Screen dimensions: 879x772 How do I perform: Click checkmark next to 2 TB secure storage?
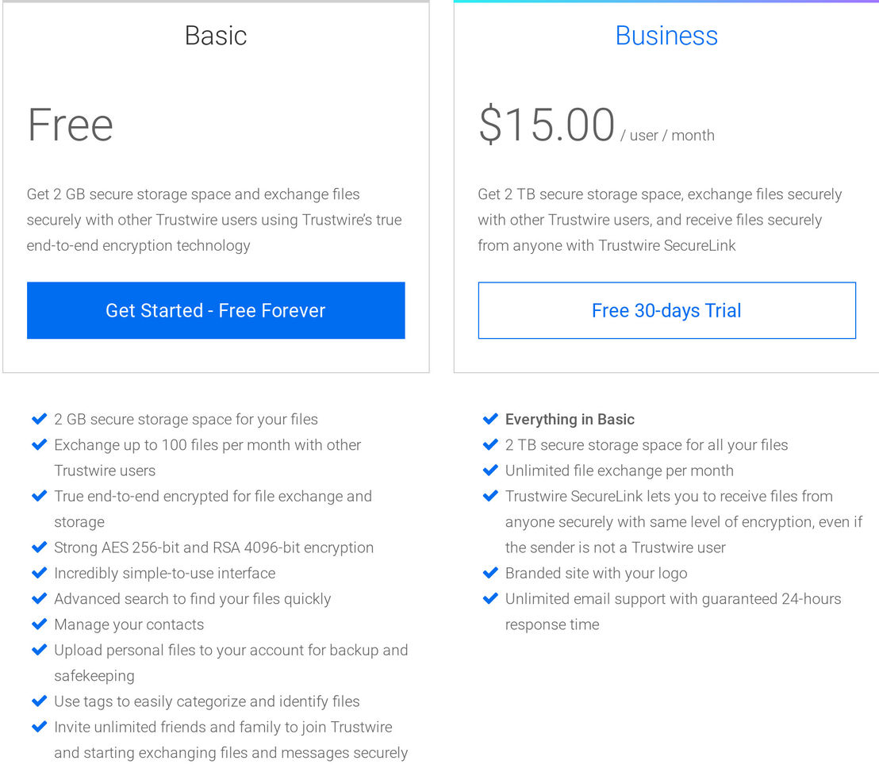(x=490, y=444)
